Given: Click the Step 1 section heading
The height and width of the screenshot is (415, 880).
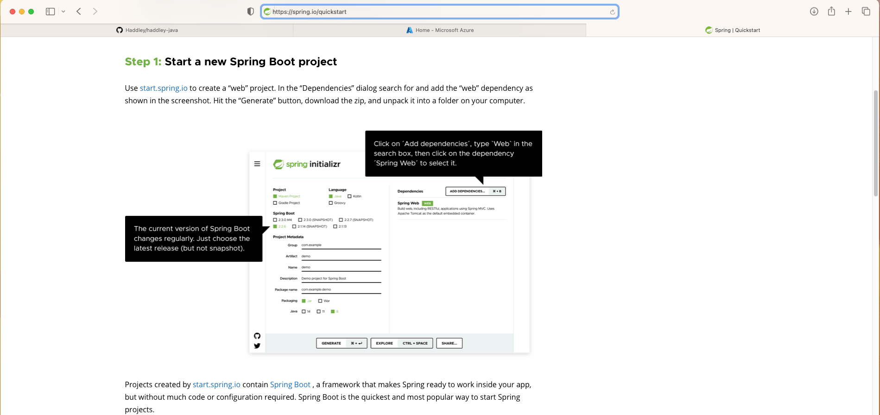Looking at the screenshot, I should pos(231,62).
